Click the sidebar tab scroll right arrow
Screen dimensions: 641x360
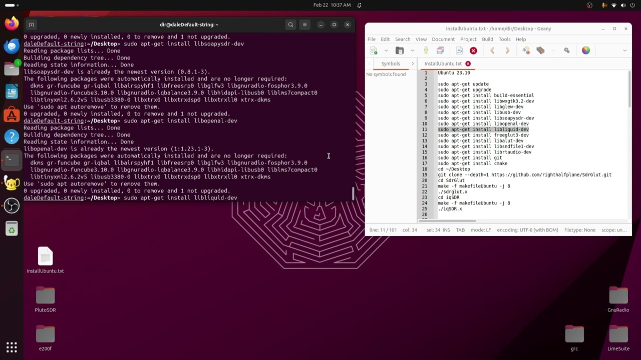pyautogui.click(x=413, y=63)
